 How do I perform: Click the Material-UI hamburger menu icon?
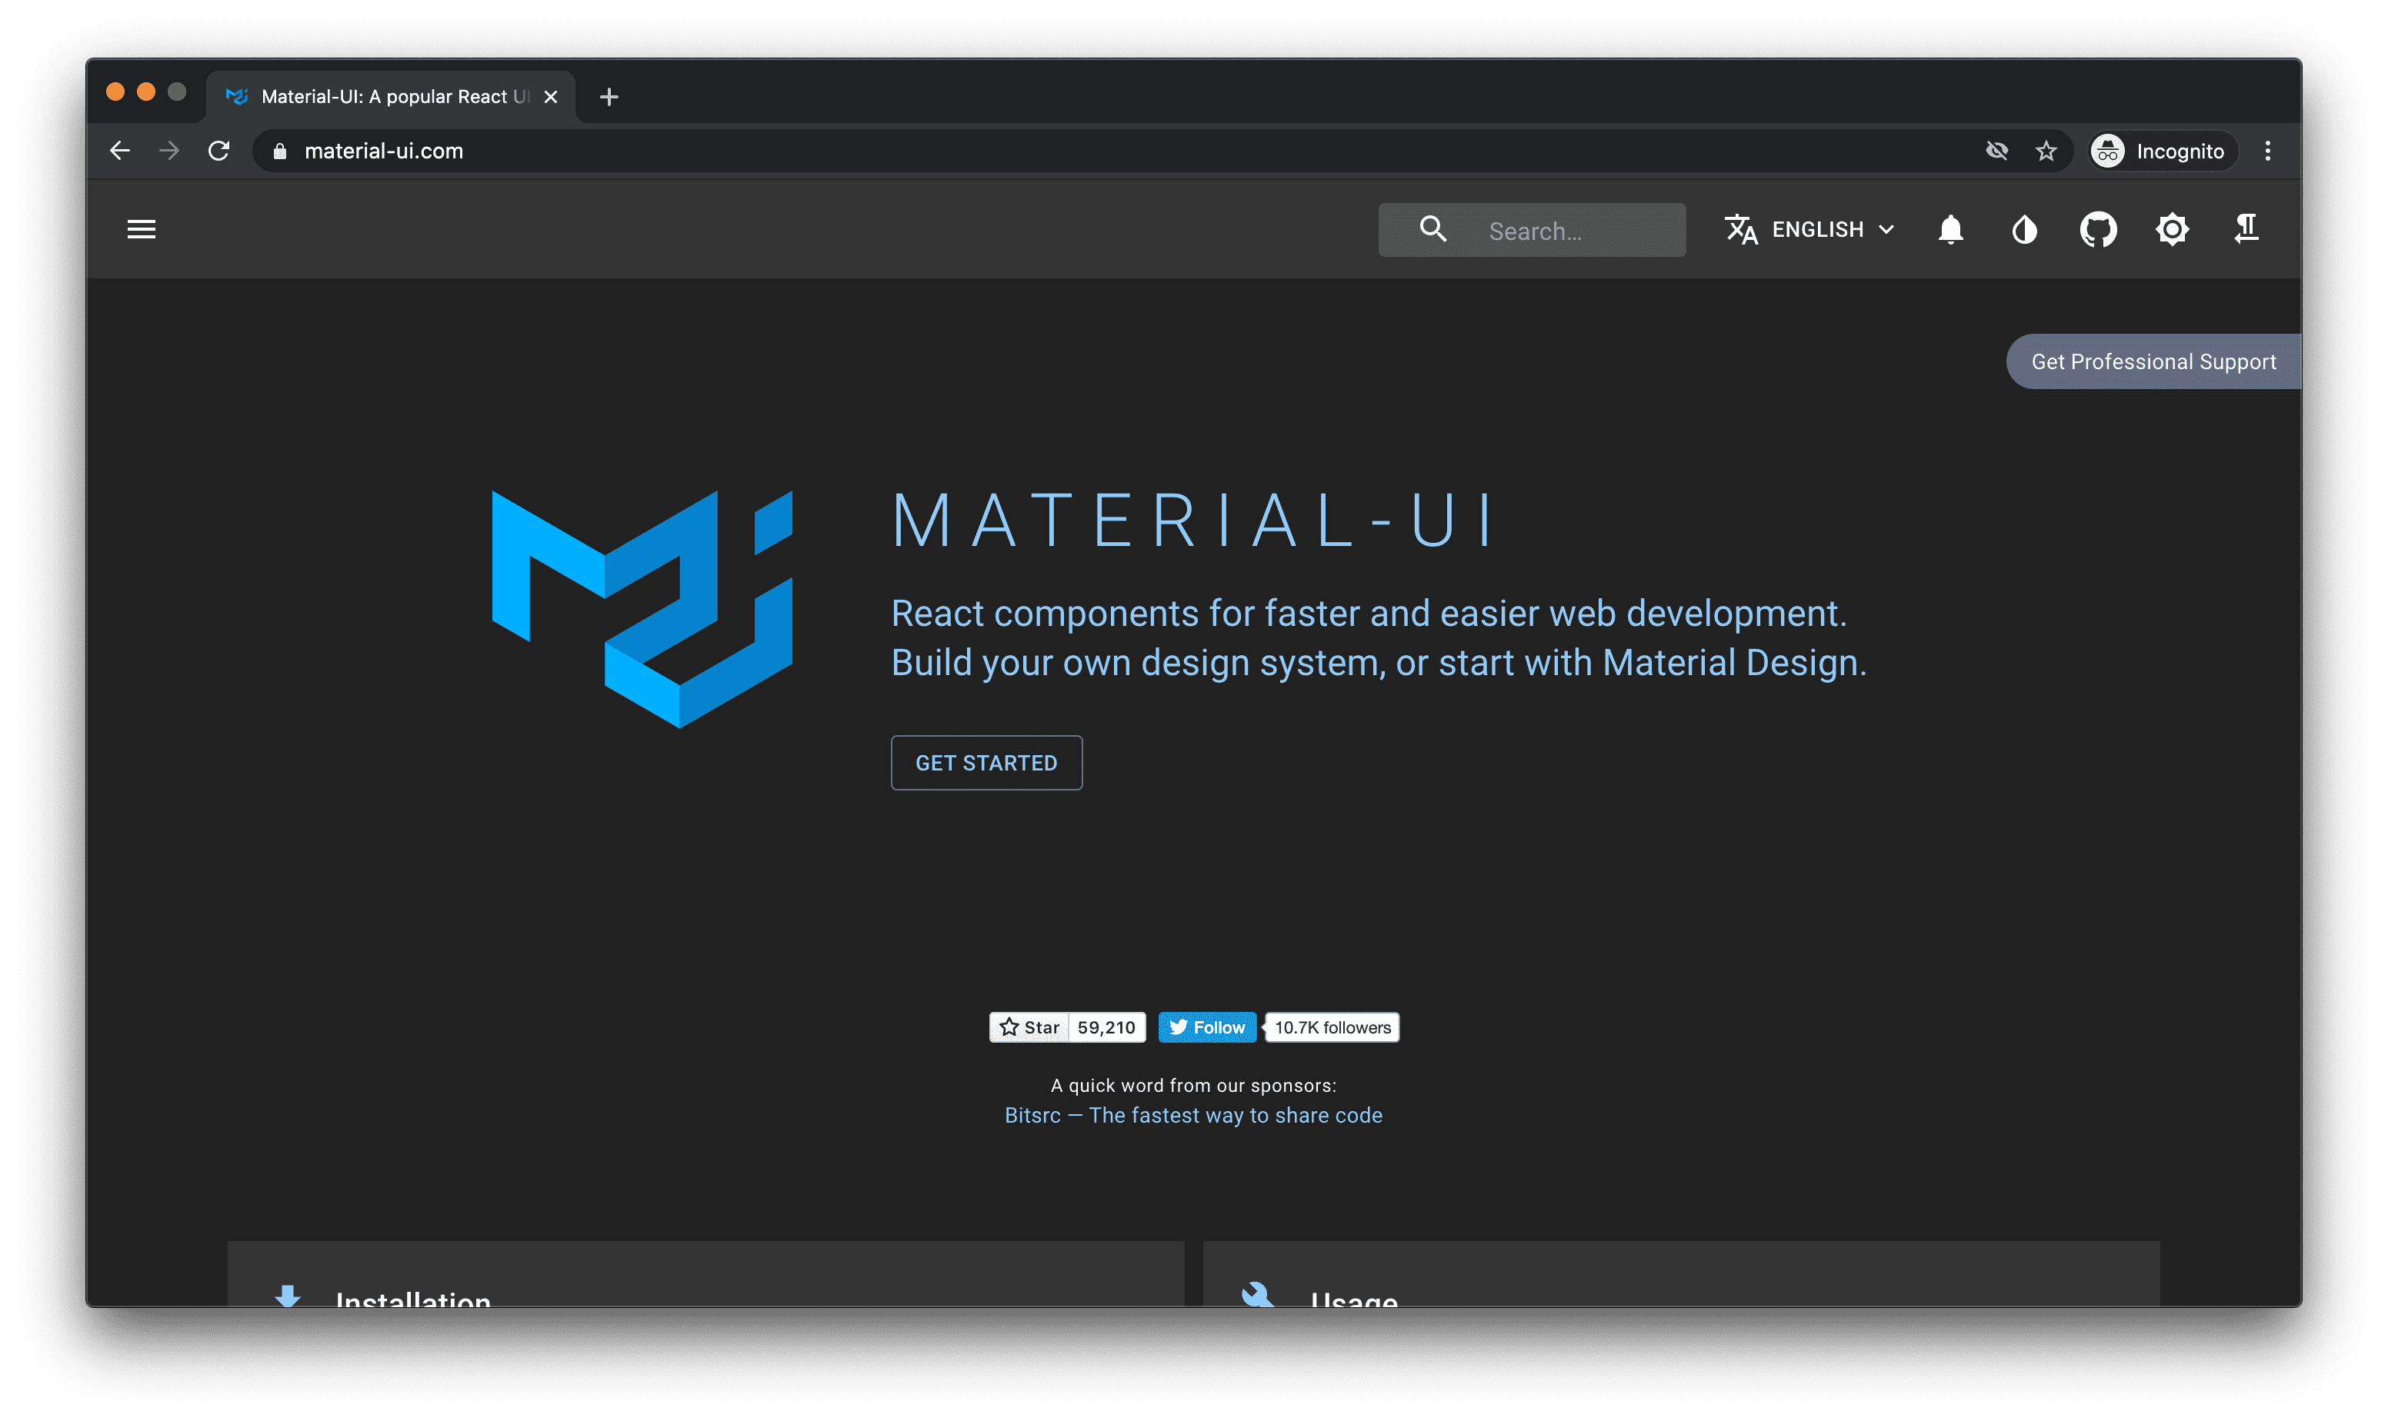coord(142,228)
